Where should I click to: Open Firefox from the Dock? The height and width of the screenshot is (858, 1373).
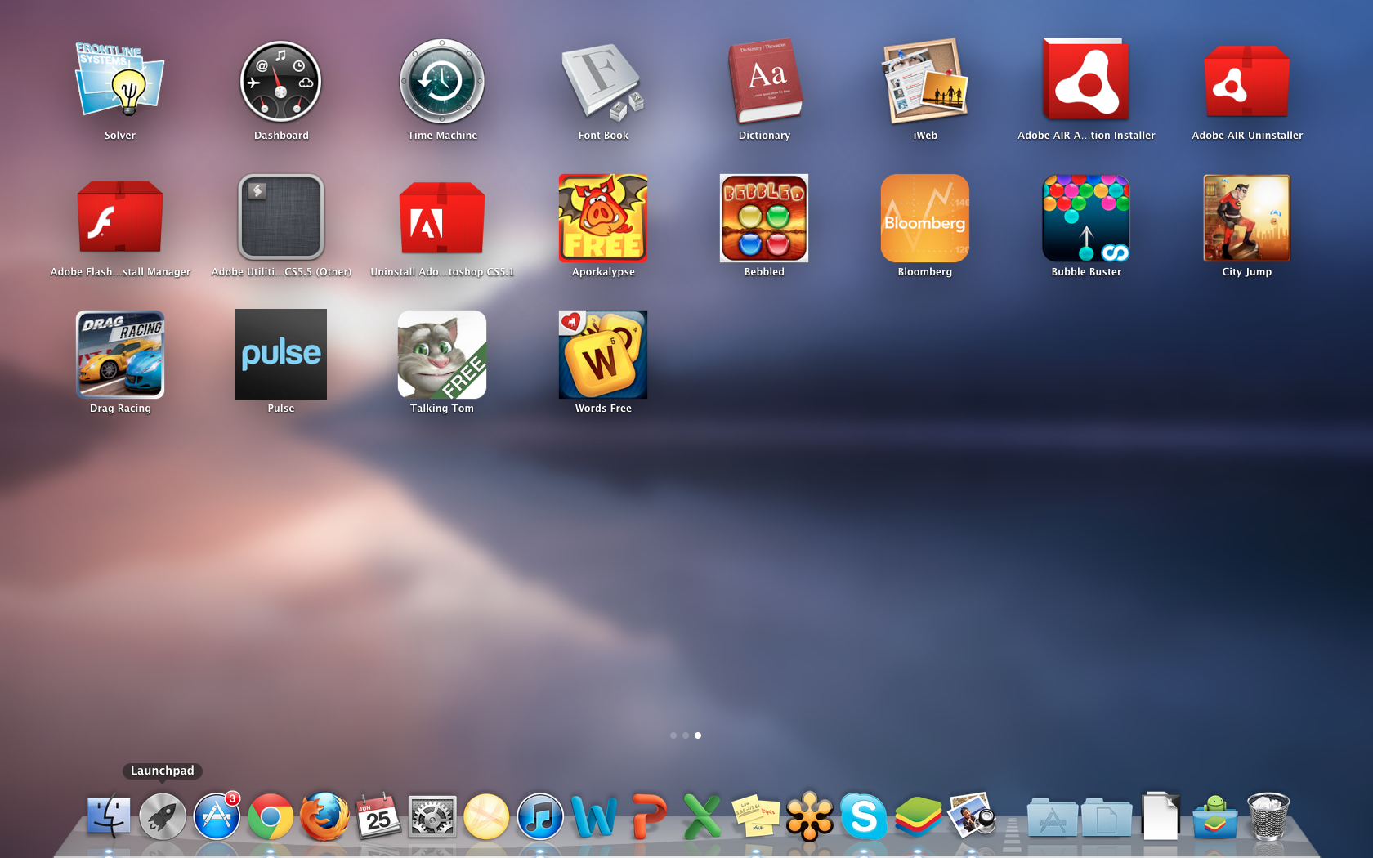tap(324, 816)
